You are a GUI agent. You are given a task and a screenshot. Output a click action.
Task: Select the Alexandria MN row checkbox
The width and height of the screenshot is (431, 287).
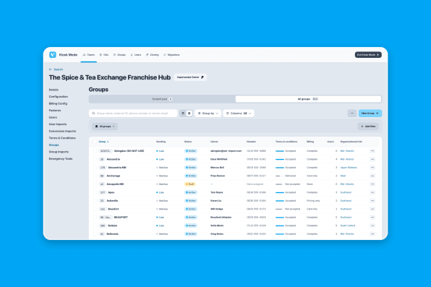pyautogui.click(x=95, y=168)
